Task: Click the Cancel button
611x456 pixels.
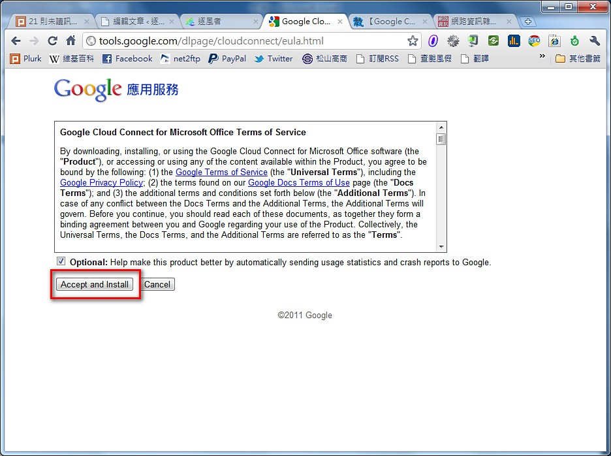Action: tap(157, 284)
